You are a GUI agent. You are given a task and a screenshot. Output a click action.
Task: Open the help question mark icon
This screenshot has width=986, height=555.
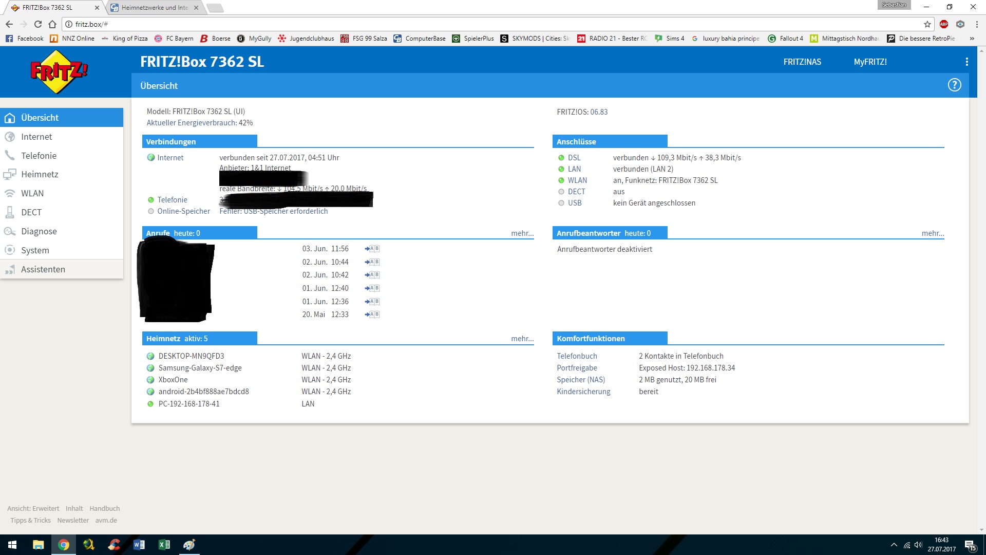[x=954, y=85]
